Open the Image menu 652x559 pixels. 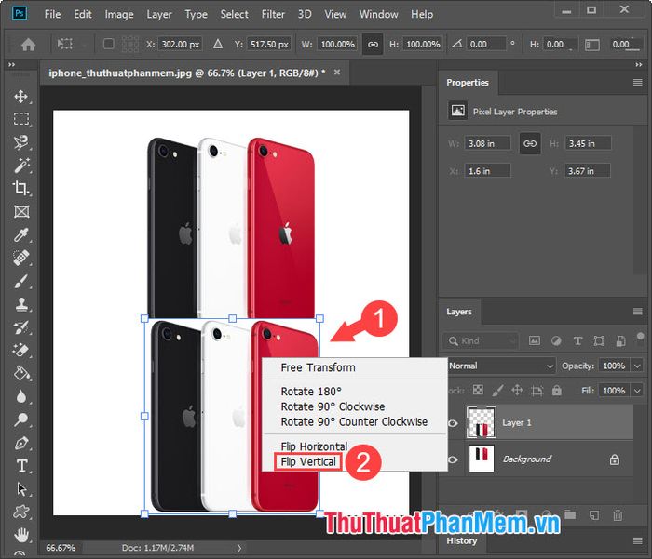point(119,14)
